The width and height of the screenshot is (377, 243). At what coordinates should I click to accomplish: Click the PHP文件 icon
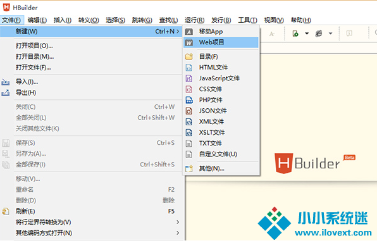point(189,100)
